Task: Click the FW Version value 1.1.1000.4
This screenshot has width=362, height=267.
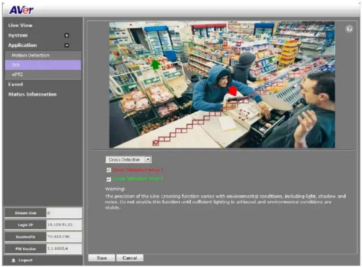Action: coord(58,248)
